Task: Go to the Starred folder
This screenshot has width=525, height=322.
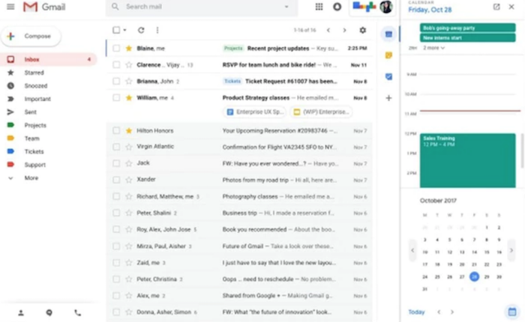Action: coord(34,73)
